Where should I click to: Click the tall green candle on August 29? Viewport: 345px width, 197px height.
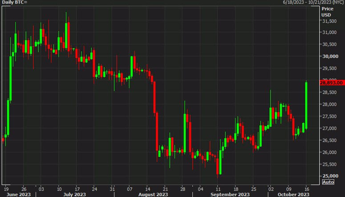tap(185, 133)
